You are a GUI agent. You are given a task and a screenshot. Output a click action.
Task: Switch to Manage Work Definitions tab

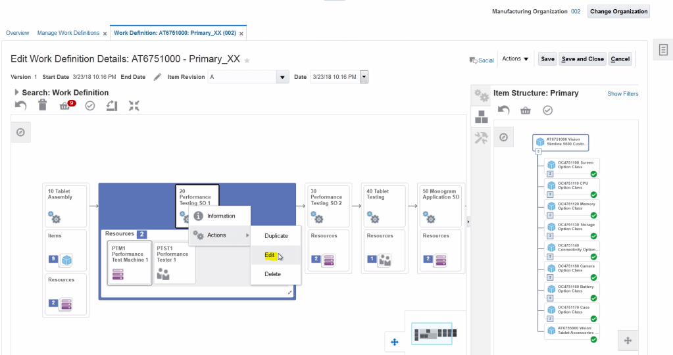68,33
